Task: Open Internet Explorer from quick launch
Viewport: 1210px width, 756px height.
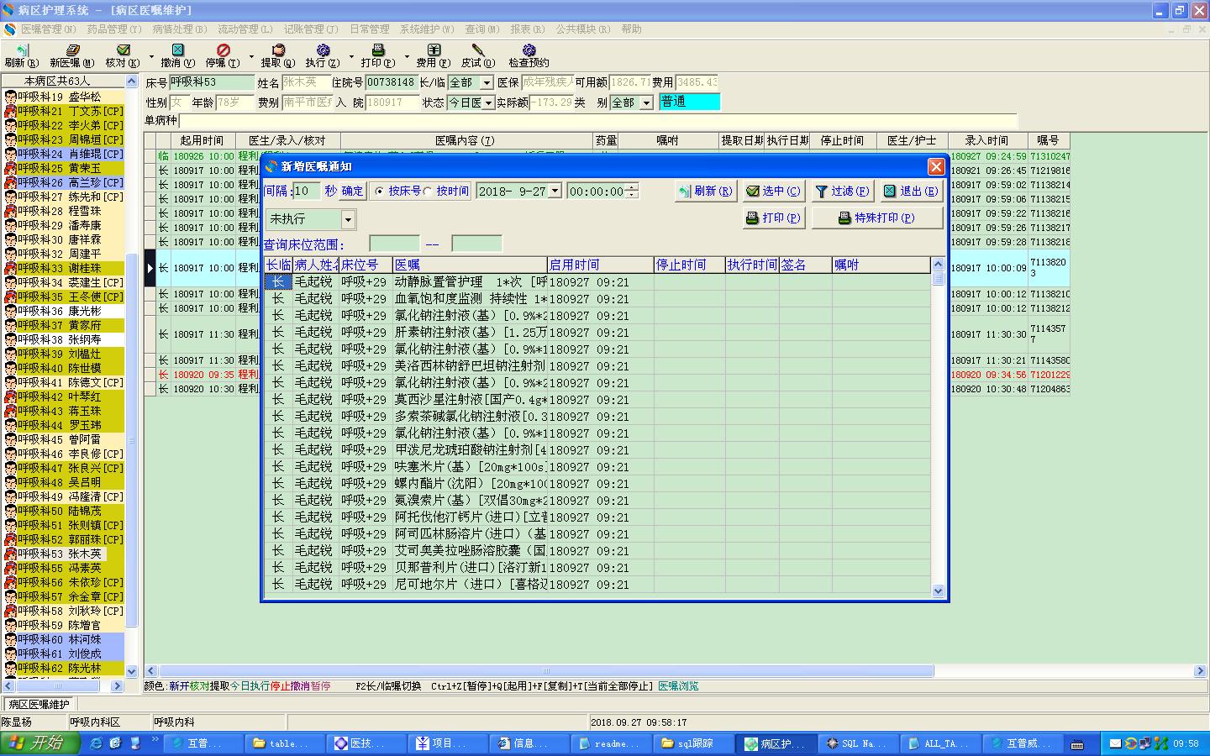Action: pyautogui.click(x=97, y=743)
